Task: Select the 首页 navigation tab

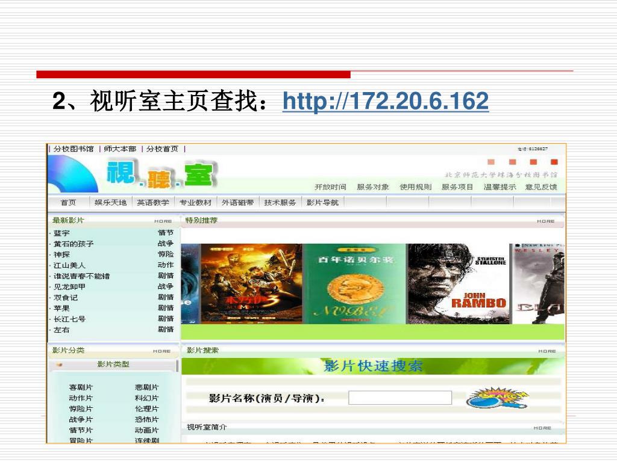Action: 68,202
